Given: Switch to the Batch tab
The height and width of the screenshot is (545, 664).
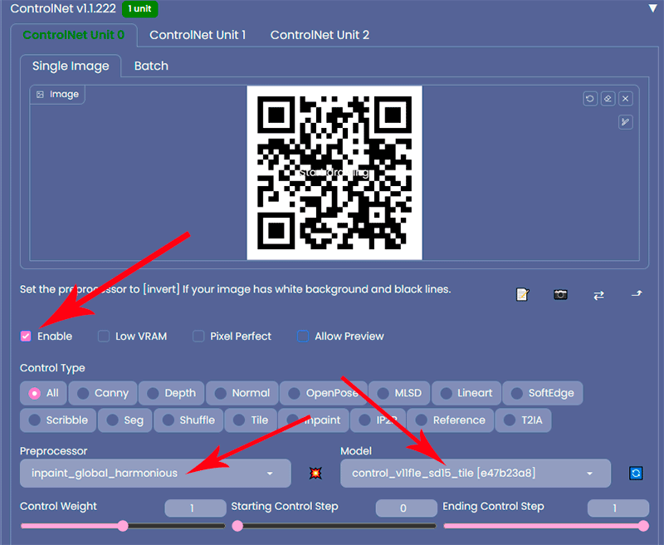Looking at the screenshot, I should tap(151, 66).
